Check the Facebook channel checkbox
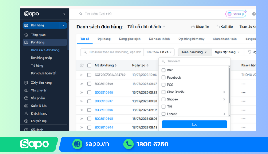This screenshot has width=268, height=154. click(x=164, y=77)
